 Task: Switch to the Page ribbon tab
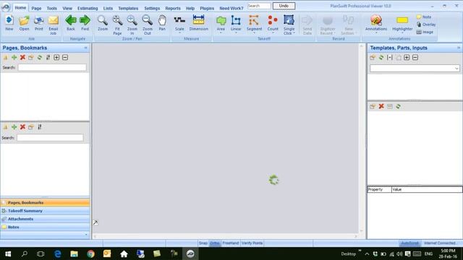coord(36,8)
